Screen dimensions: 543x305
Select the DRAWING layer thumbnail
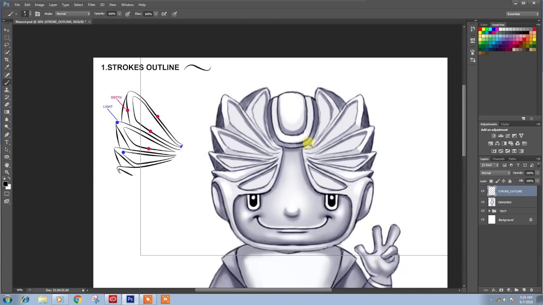point(492,202)
